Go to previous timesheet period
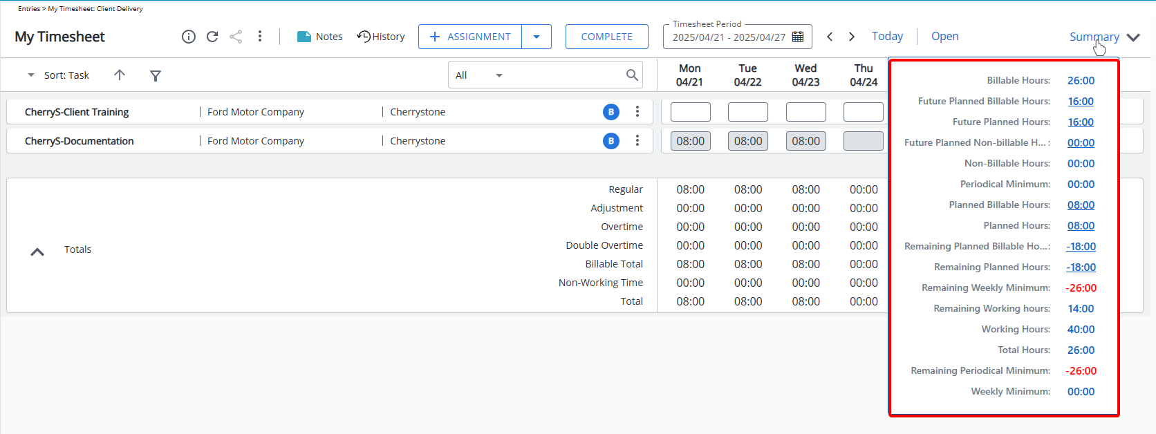The height and width of the screenshot is (434, 1156). pyautogui.click(x=830, y=37)
